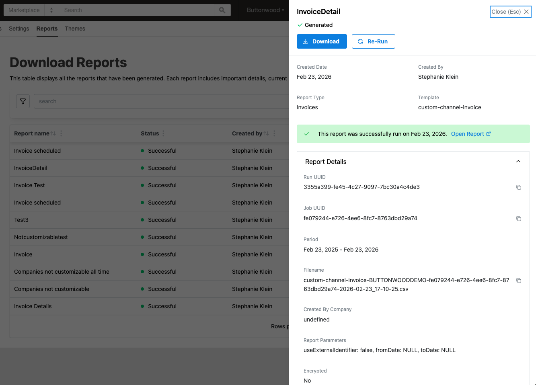Click the filter funnel icon
The height and width of the screenshot is (385, 536).
23,101
